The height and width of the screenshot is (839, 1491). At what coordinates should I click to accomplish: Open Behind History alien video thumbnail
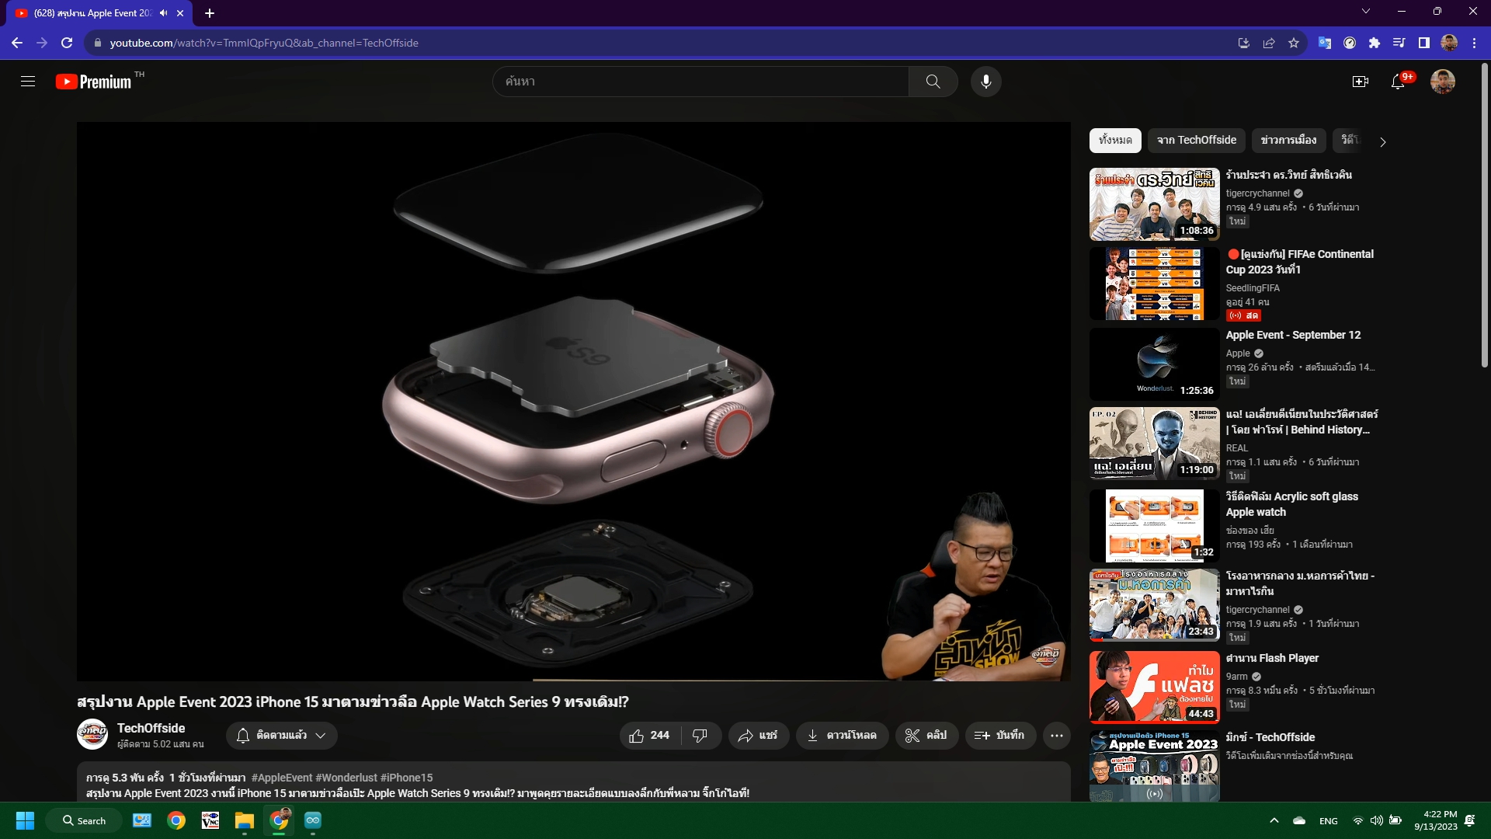(x=1154, y=444)
